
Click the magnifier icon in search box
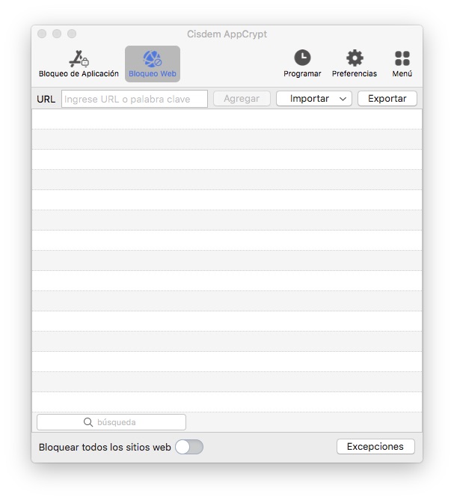coord(88,422)
